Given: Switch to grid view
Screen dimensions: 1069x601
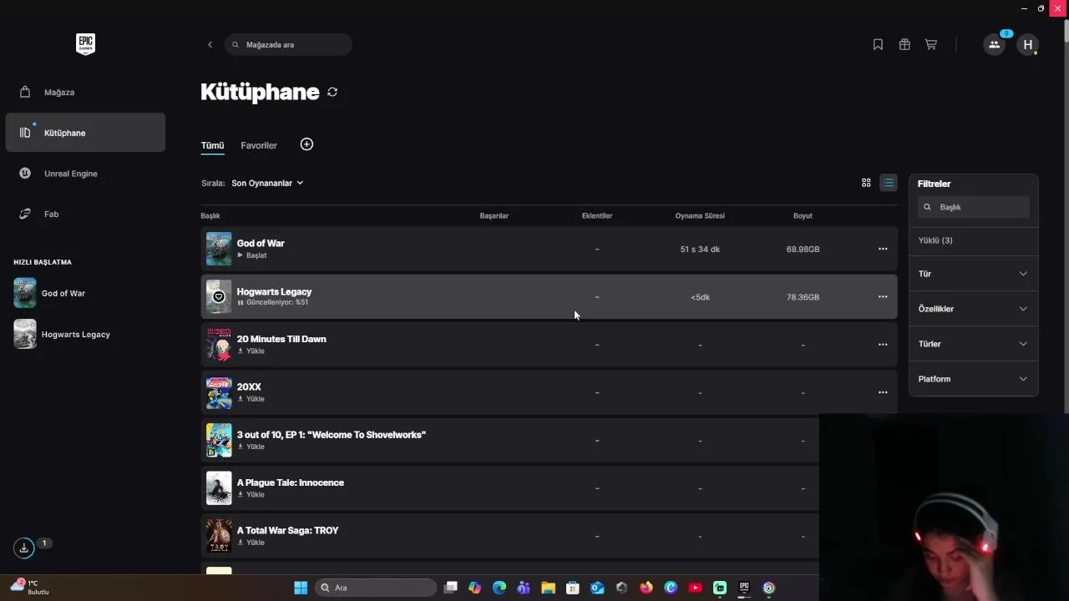Looking at the screenshot, I should 866,183.
